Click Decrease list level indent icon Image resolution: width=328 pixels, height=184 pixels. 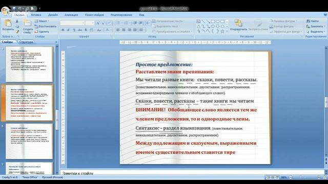tap(135, 23)
